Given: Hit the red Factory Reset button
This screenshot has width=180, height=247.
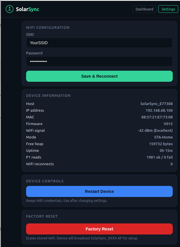Looking at the screenshot, I should [x=99, y=229].
